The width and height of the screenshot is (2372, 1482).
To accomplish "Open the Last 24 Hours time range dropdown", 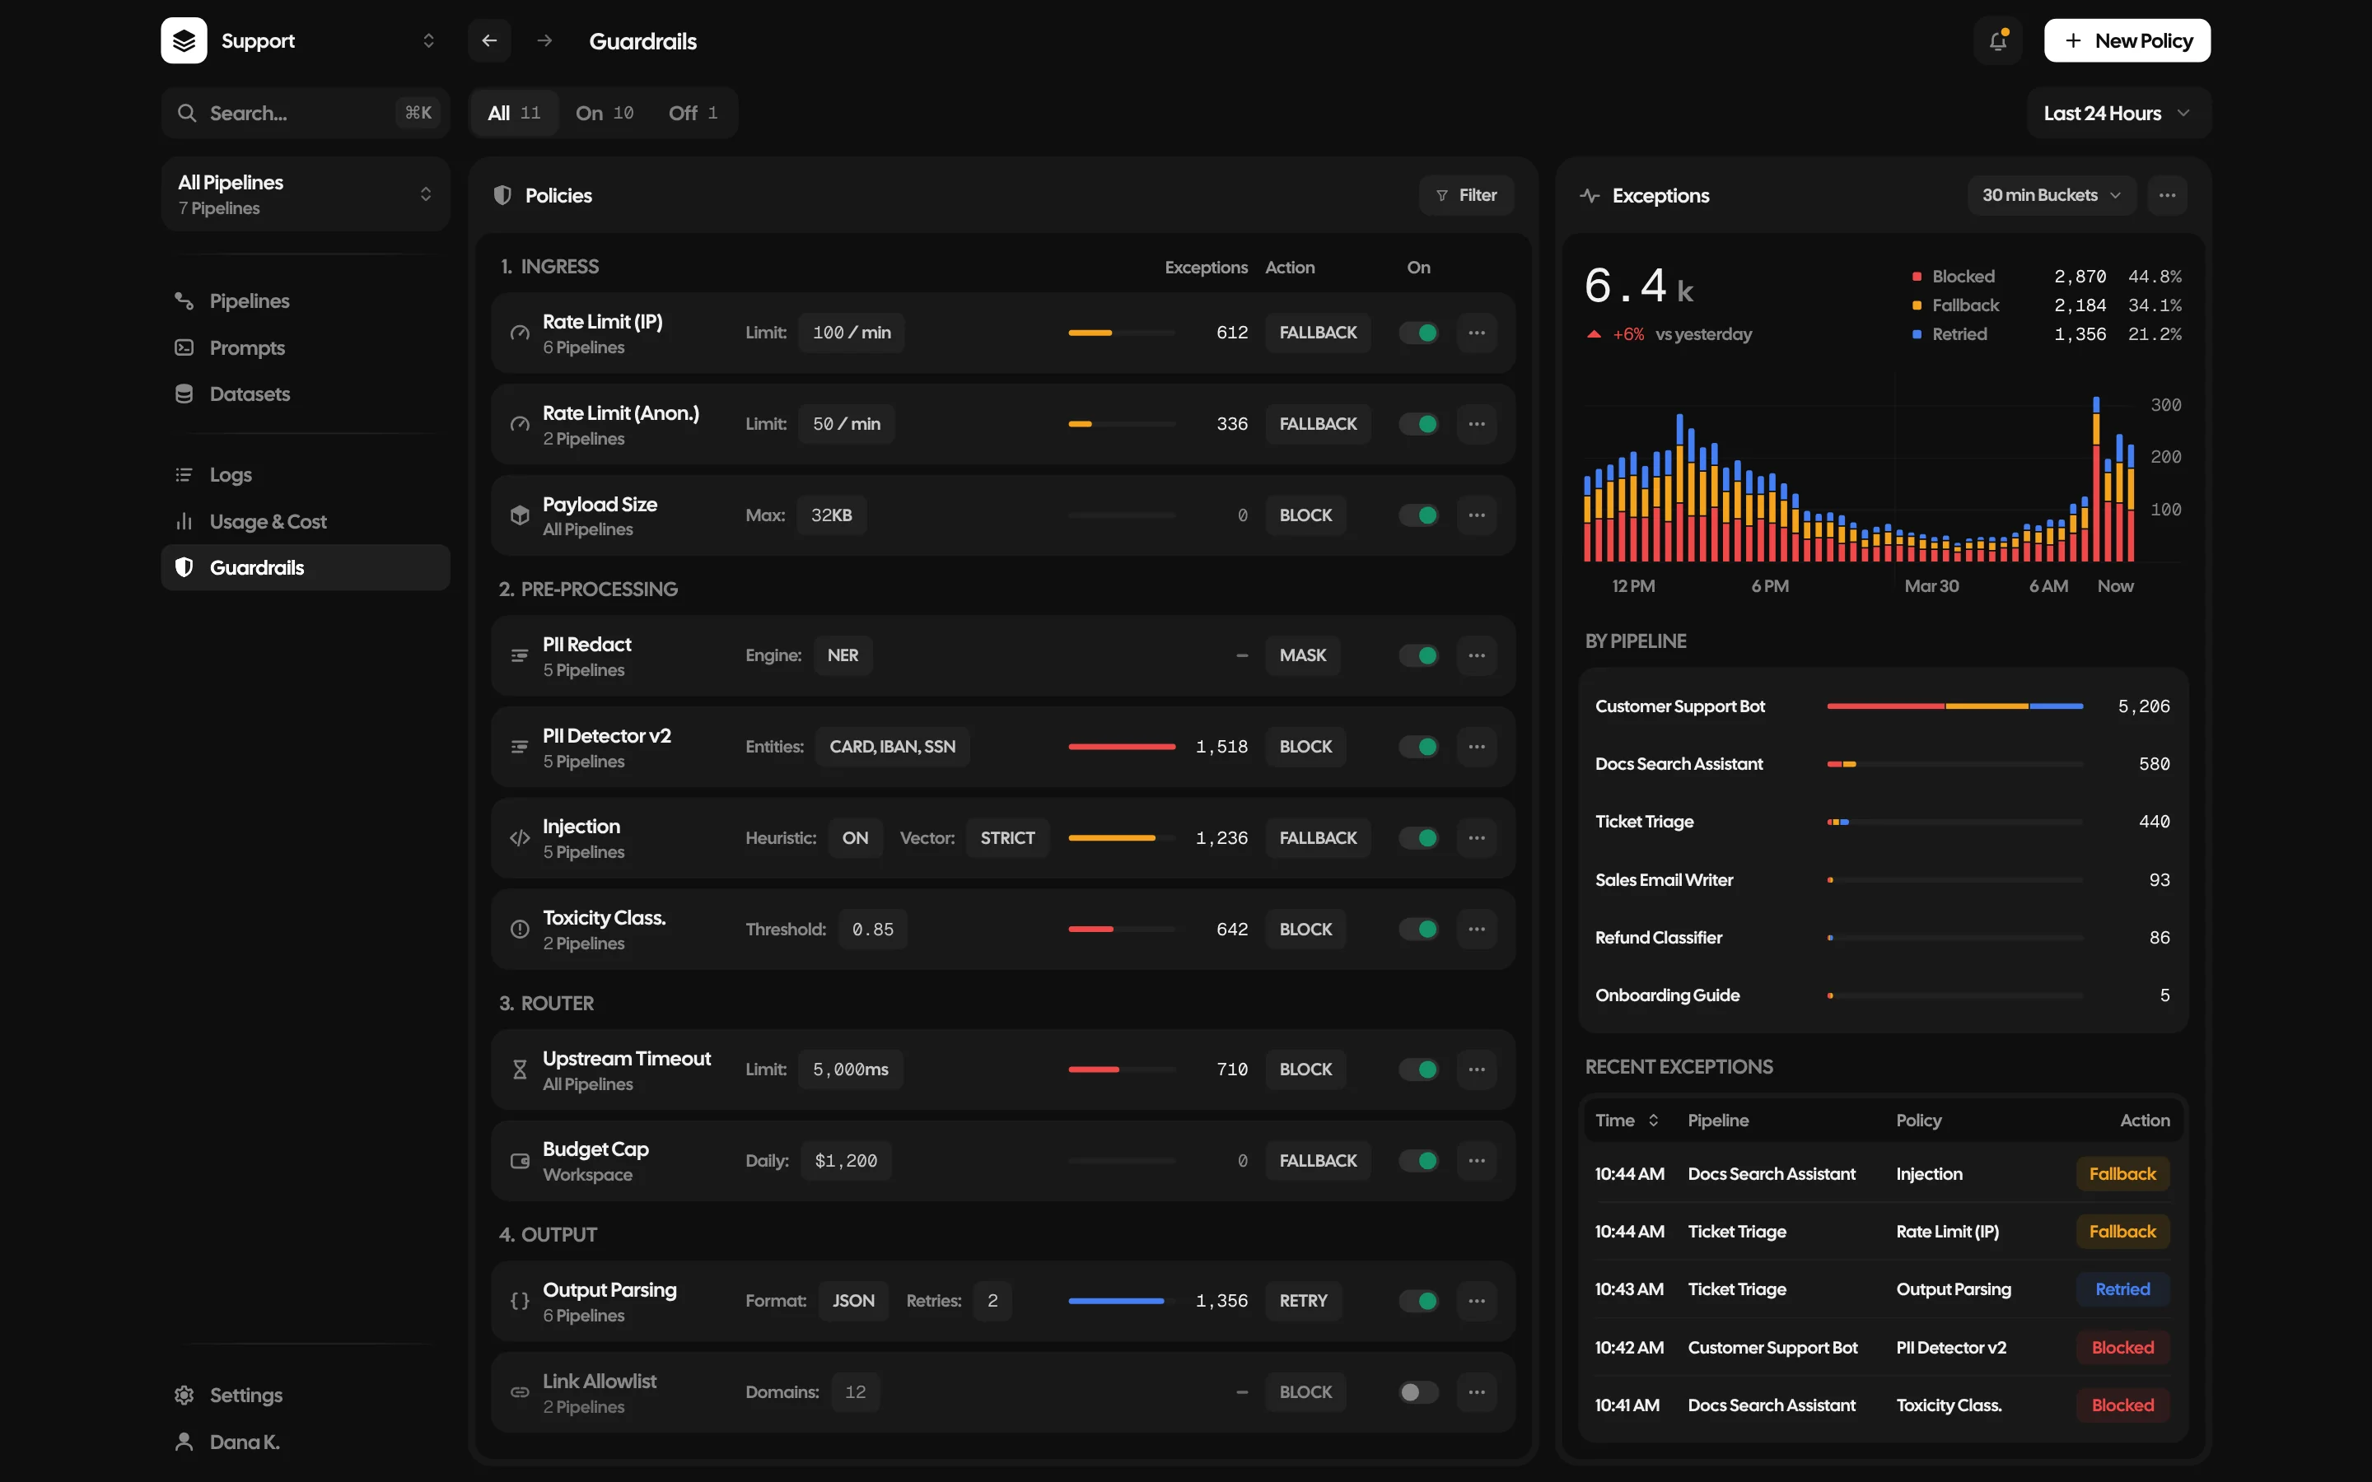I will (2118, 114).
